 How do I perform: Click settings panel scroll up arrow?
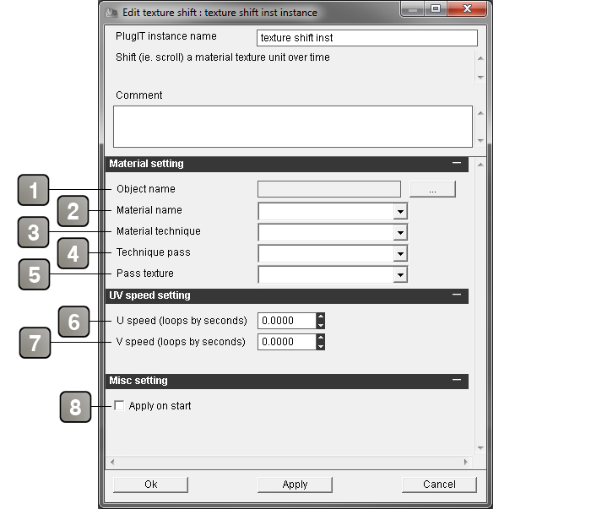pyautogui.click(x=480, y=165)
